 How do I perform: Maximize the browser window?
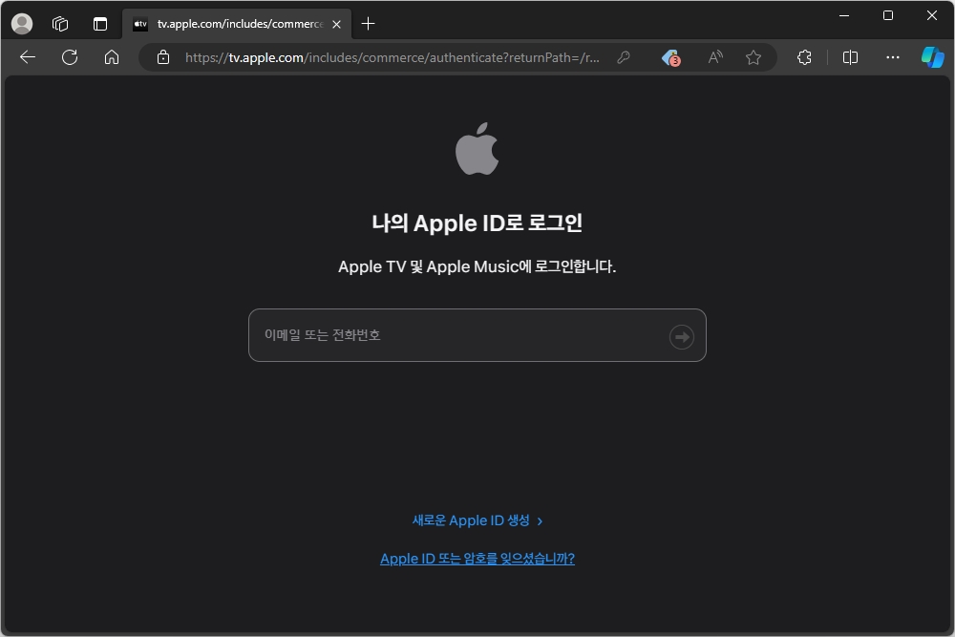(888, 15)
